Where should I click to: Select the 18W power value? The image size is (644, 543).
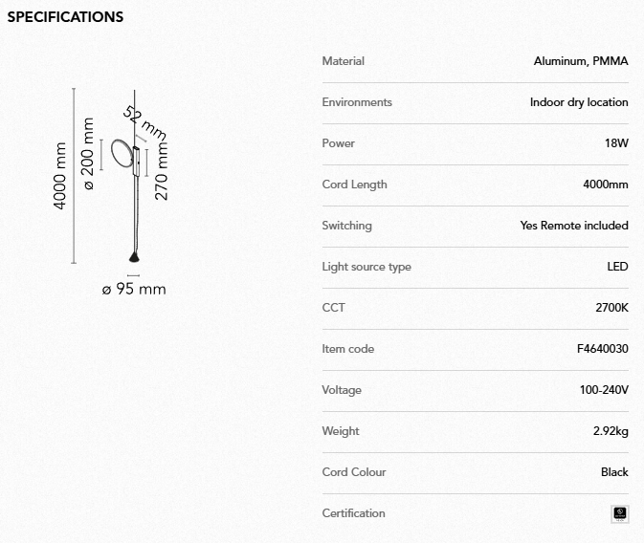coord(616,143)
